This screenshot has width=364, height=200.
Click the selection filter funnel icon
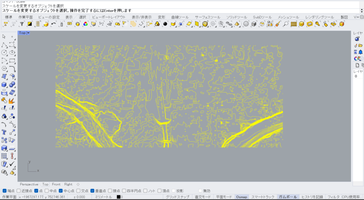[x=22, y=24]
